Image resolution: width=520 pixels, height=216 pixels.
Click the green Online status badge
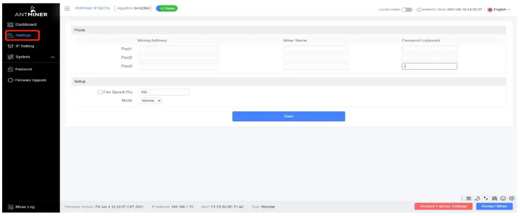pyautogui.click(x=167, y=9)
